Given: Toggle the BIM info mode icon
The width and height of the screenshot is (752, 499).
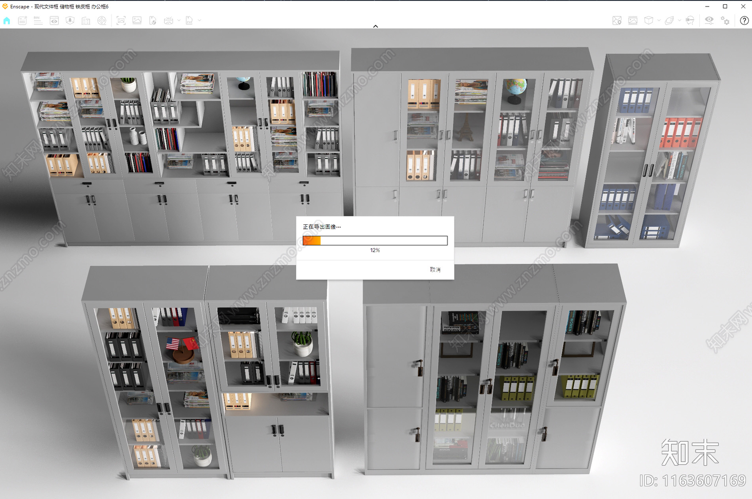Looking at the screenshot, I should tap(38, 21).
